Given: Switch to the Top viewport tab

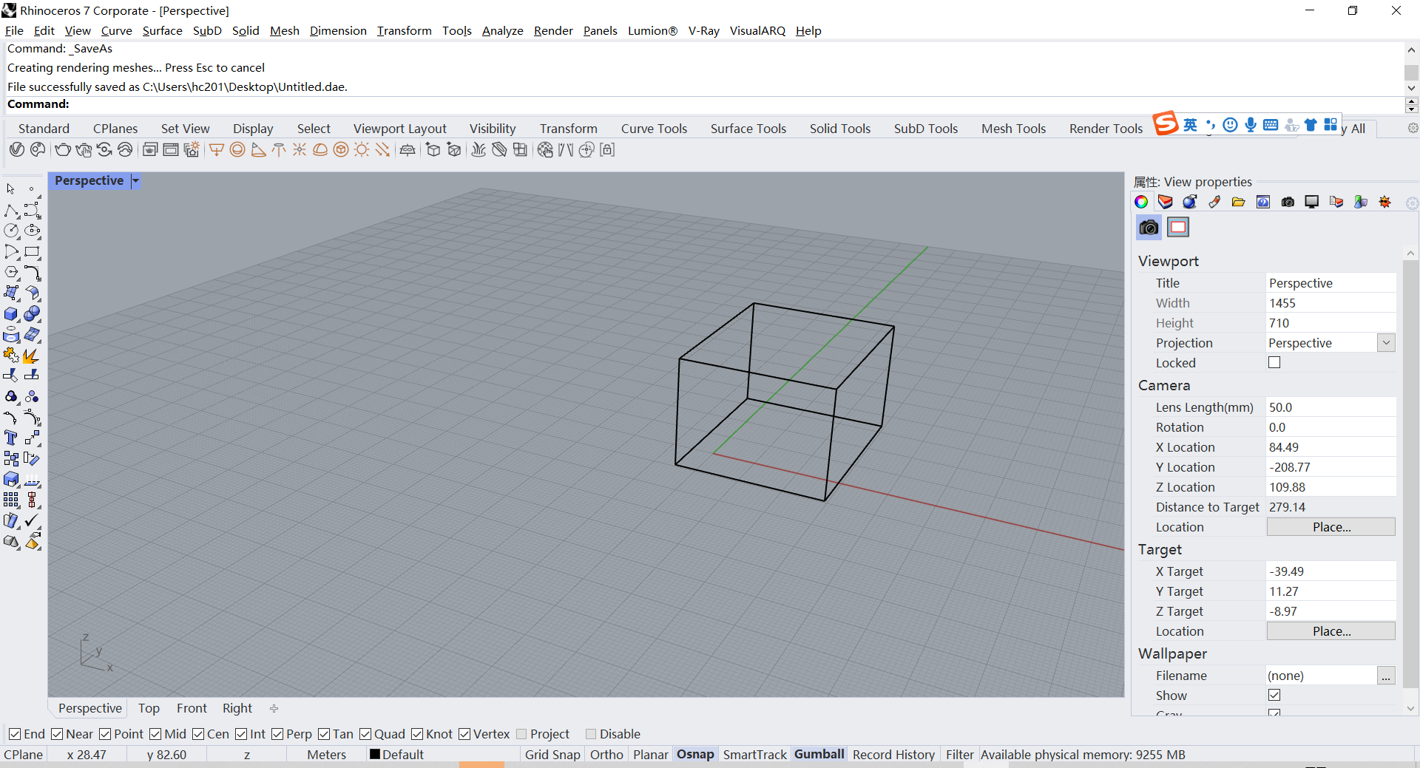Looking at the screenshot, I should click(x=149, y=708).
